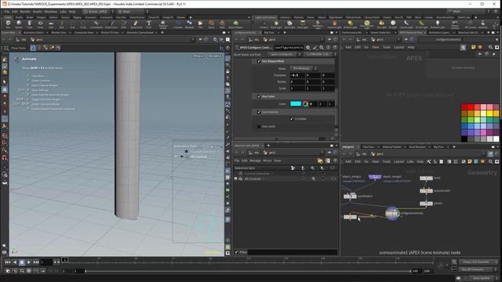Viewport: 502px width, 282px height.
Task: Select the Sphere shelf tool
Action: pyautogui.click(x=19, y=24)
